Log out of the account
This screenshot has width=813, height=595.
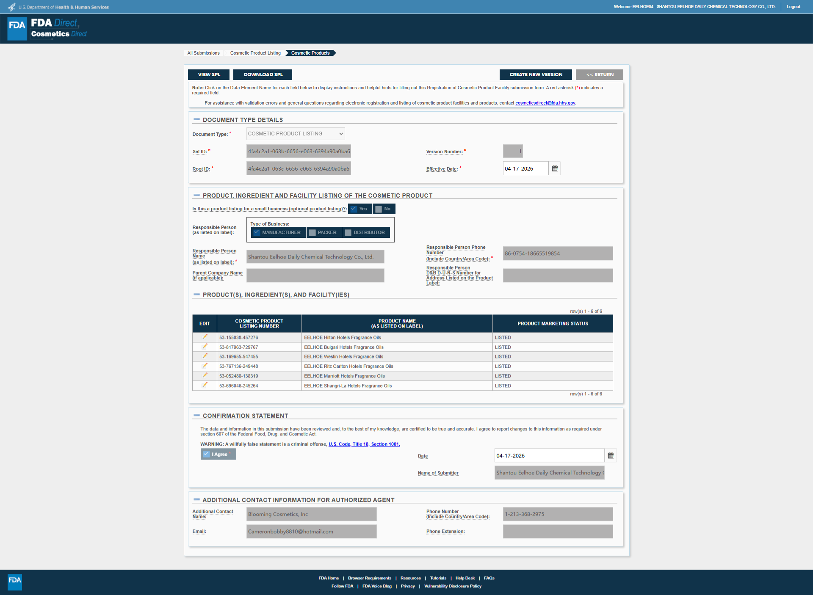794,7
